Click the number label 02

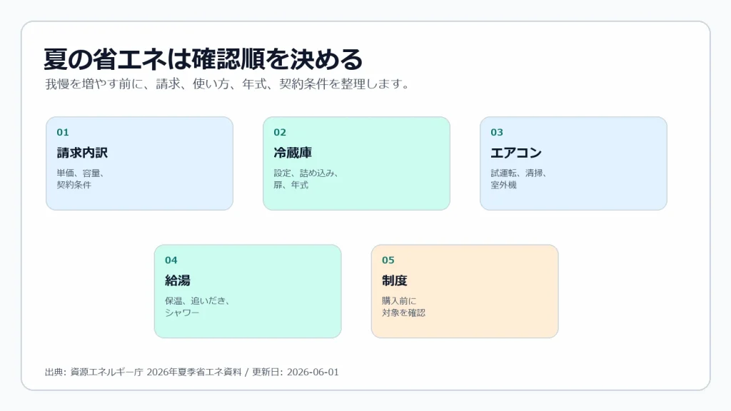pos(280,132)
